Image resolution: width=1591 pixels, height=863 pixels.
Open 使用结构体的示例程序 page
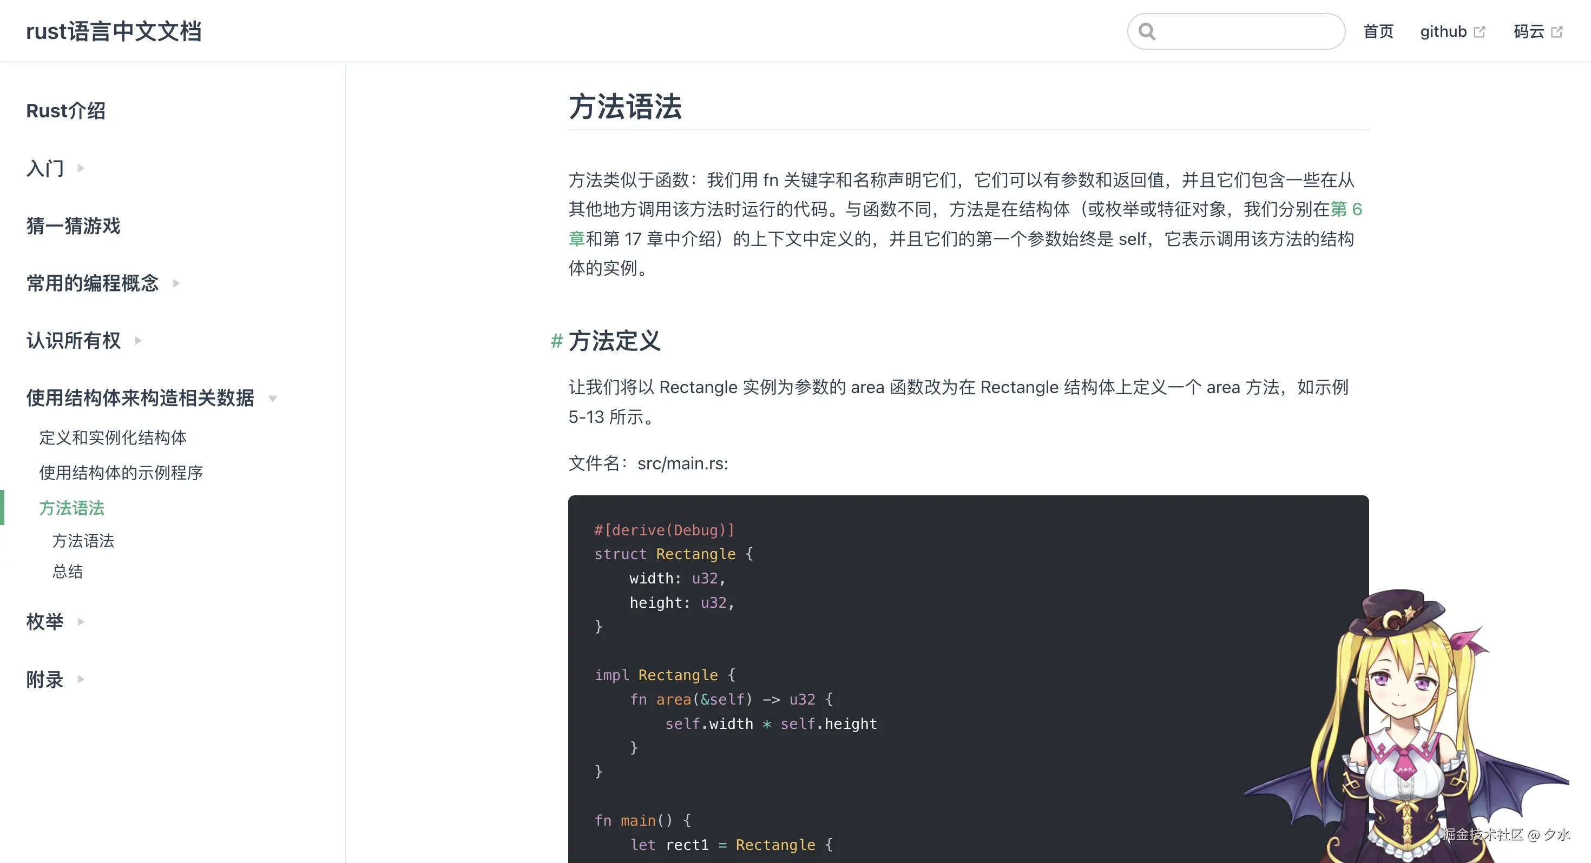pos(121,473)
